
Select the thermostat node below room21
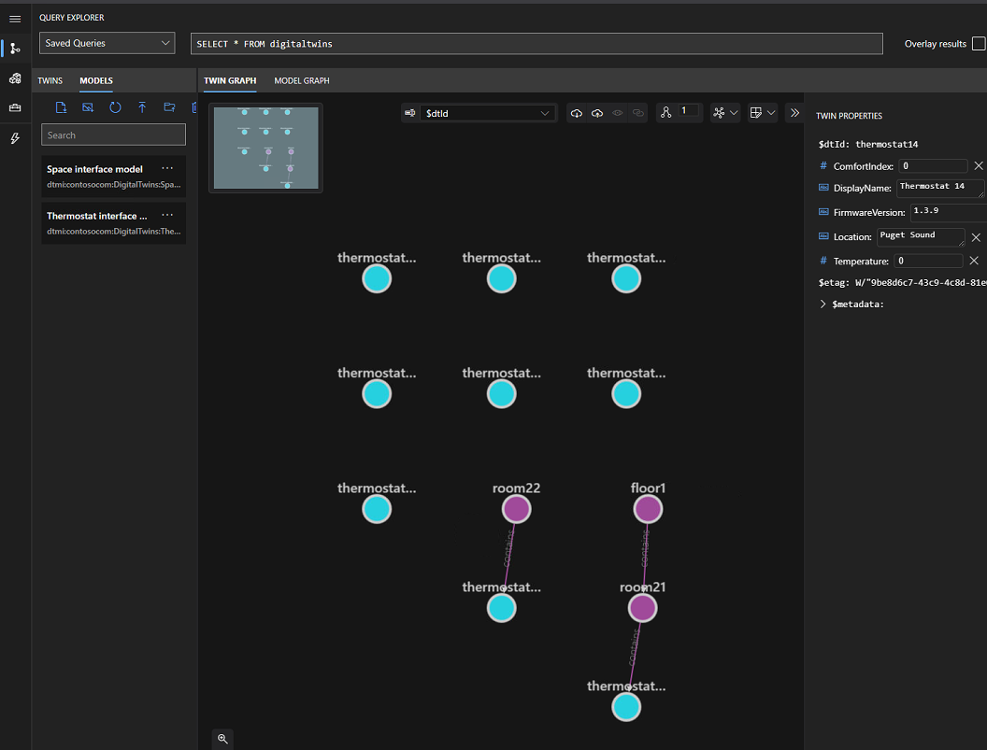(x=626, y=707)
